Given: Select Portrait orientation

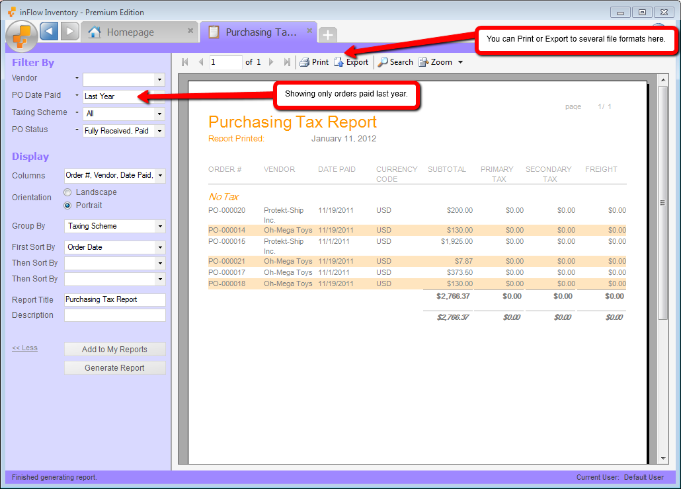Looking at the screenshot, I should click(x=67, y=206).
